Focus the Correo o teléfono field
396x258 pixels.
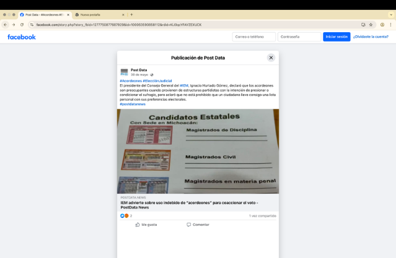point(254,37)
